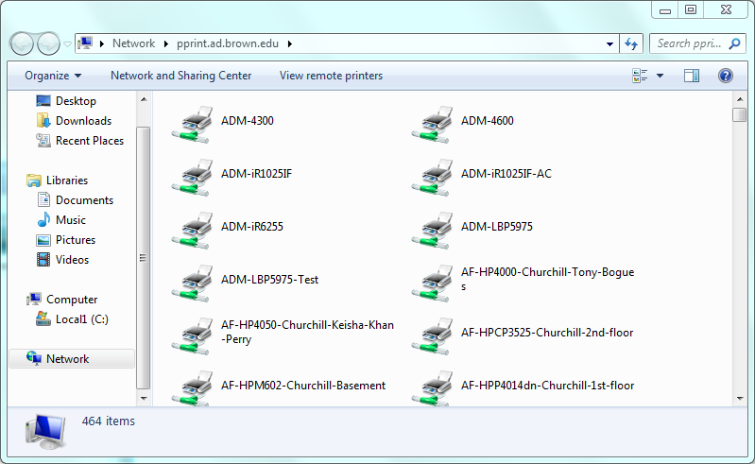Click the navigation pane scrollbar thumb
The height and width of the screenshot is (464, 755).
pyautogui.click(x=144, y=257)
